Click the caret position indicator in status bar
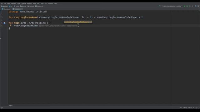The height and width of the screenshot is (112, 200). pyautogui.click(x=181, y=108)
